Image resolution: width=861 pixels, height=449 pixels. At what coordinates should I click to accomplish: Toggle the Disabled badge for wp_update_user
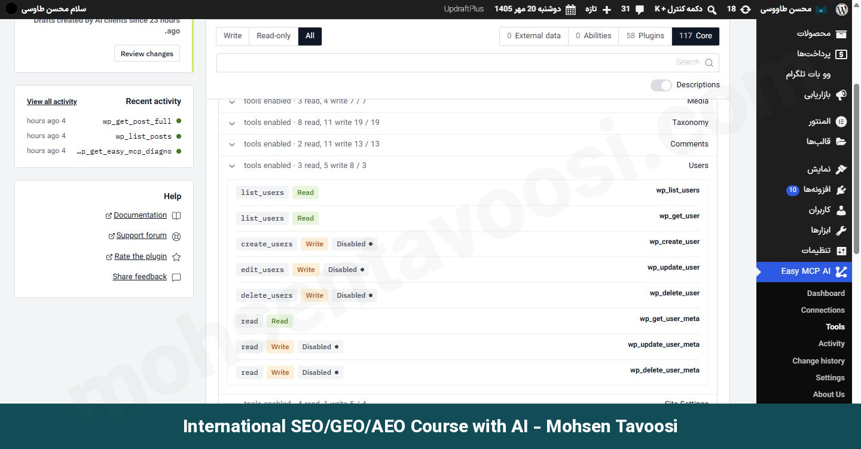click(x=346, y=270)
